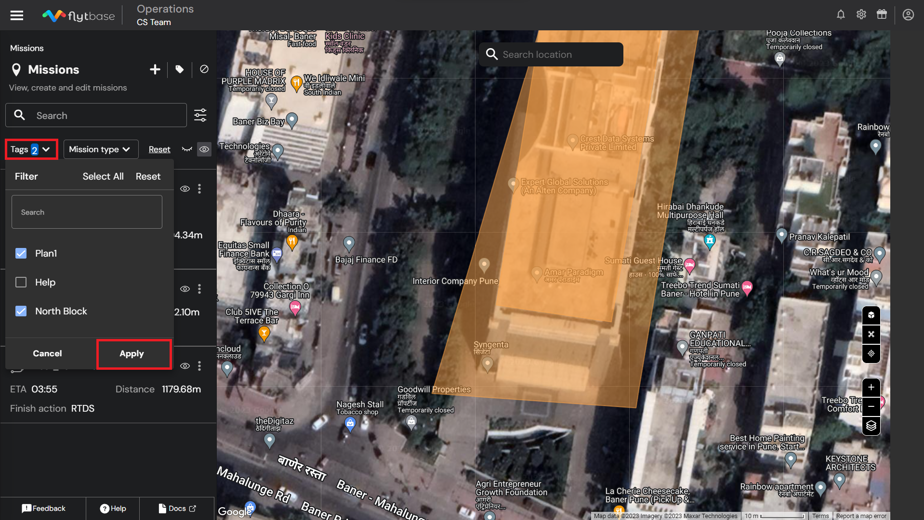The height and width of the screenshot is (520, 924).
Task: Open the hamburger navigation menu
Action: [17, 15]
